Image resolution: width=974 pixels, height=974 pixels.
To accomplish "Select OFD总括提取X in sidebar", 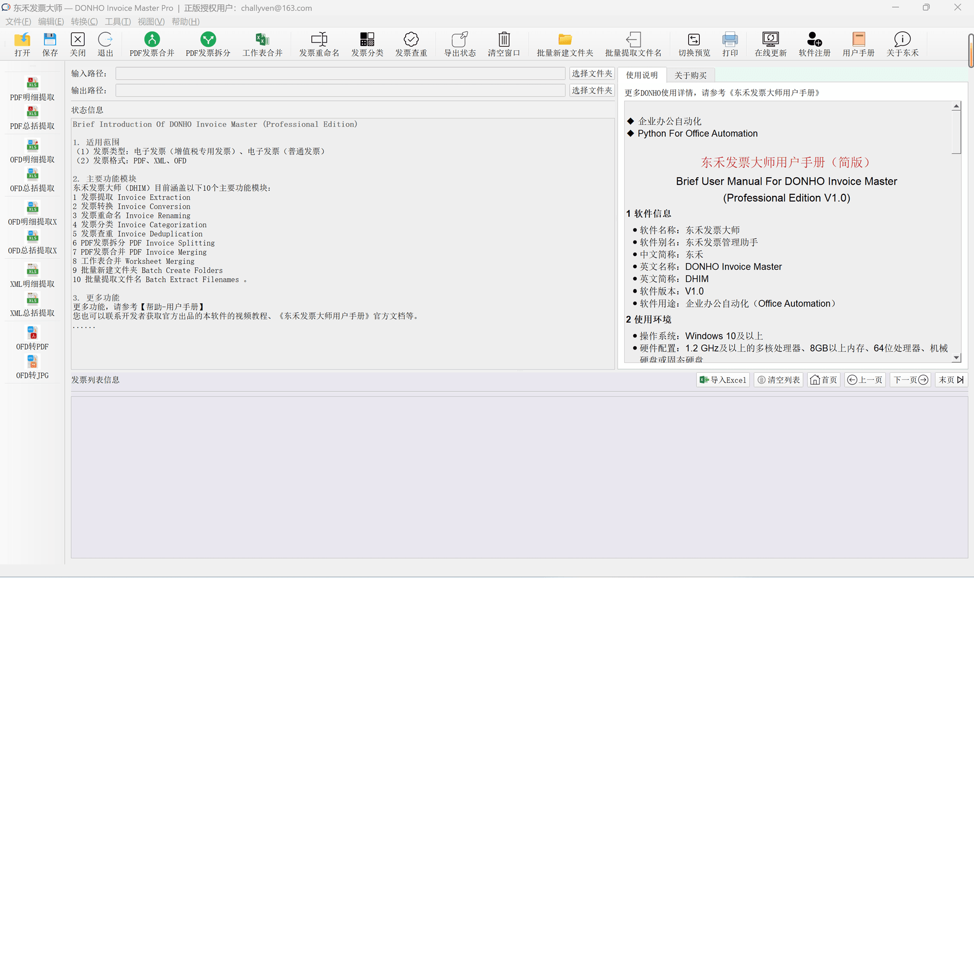I will tap(32, 242).
